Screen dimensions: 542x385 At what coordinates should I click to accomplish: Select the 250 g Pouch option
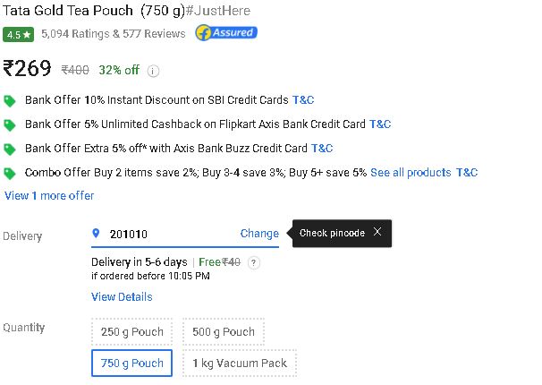(132, 332)
